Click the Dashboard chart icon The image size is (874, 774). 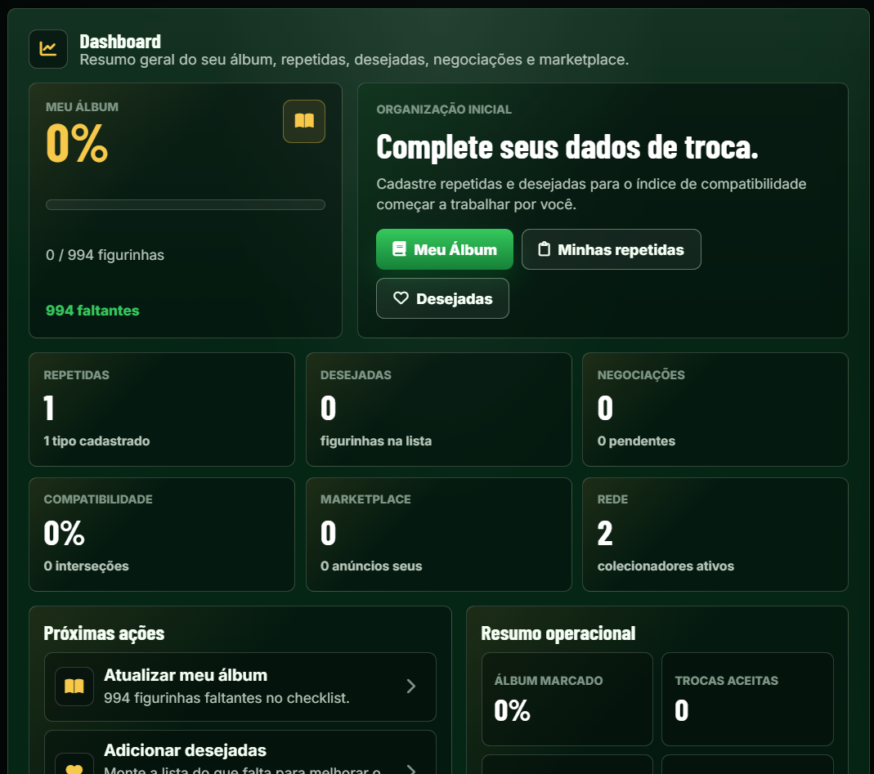(x=48, y=49)
